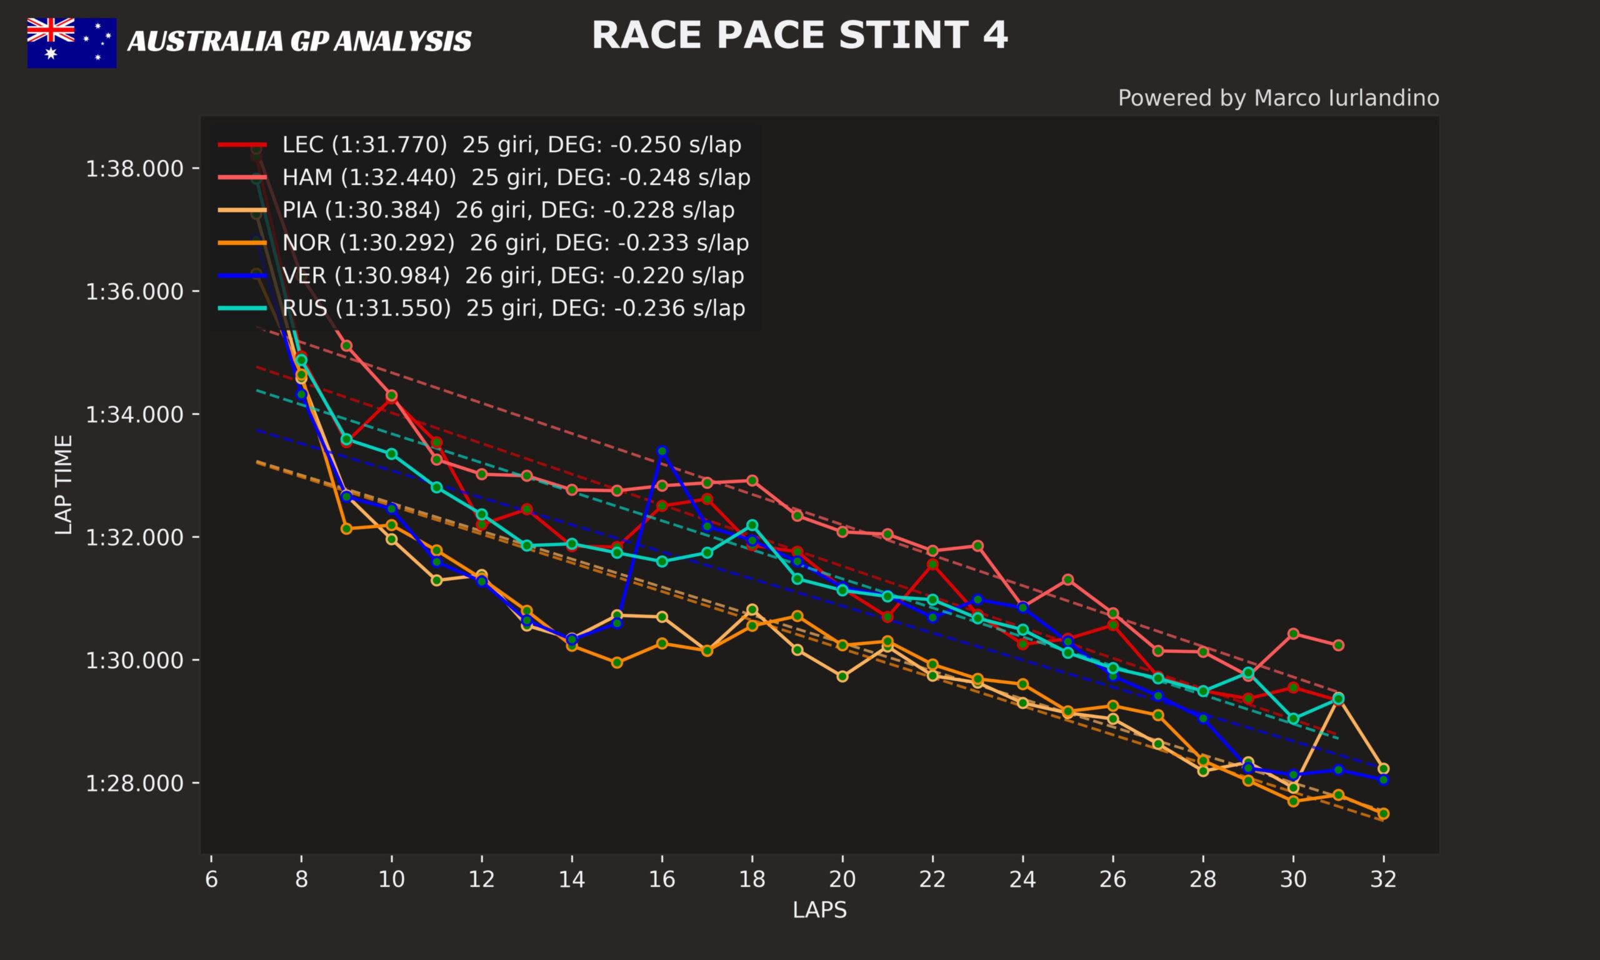Click the light orange PIA legend line swatch
Image resolution: width=1600 pixels, height=960 pixels.
coord(242,209)
